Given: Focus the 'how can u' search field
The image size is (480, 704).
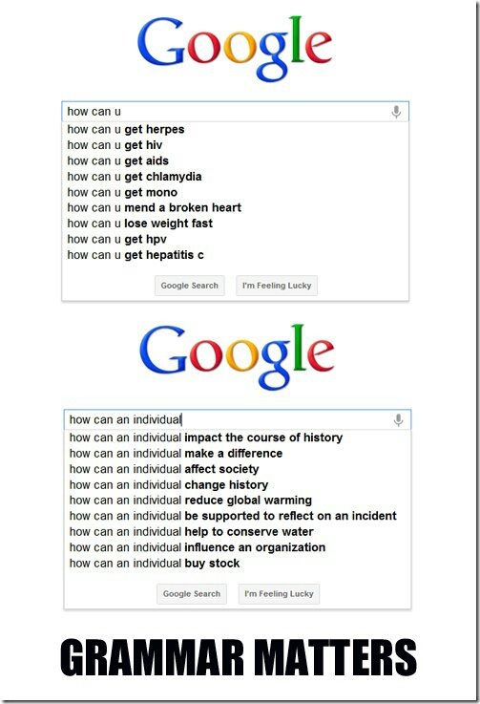Looking at the screenshot, I should [x=235, y=112].
